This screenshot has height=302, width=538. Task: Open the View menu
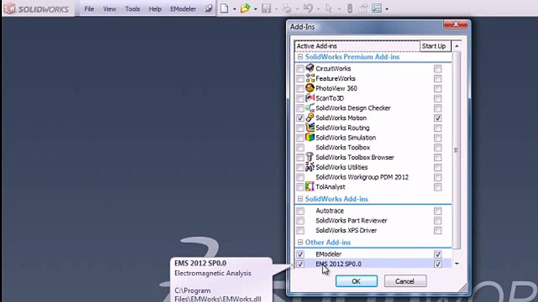[x=110, y=9]
